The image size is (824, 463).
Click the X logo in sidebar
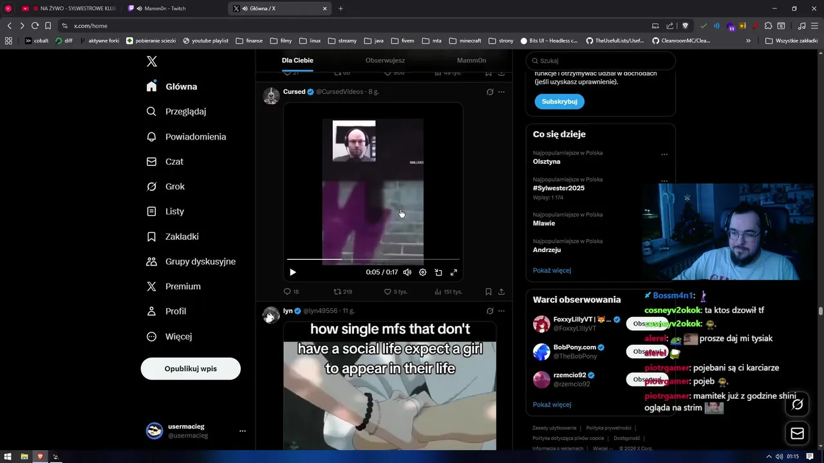[152, 62]
